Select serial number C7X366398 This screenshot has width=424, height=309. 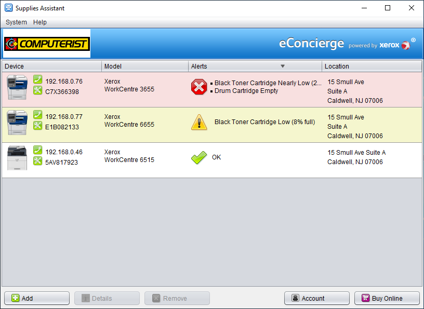click(62, 92)
